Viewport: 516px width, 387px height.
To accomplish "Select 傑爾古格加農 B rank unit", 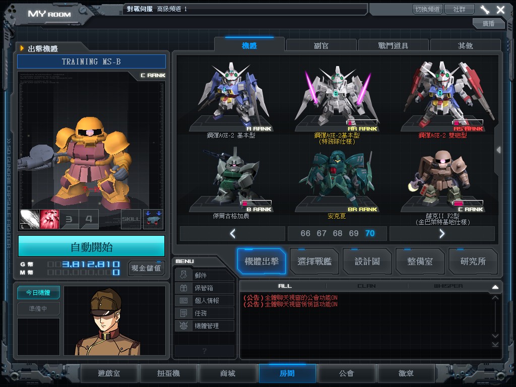I will pyautogui.click(x=231, y=182).
